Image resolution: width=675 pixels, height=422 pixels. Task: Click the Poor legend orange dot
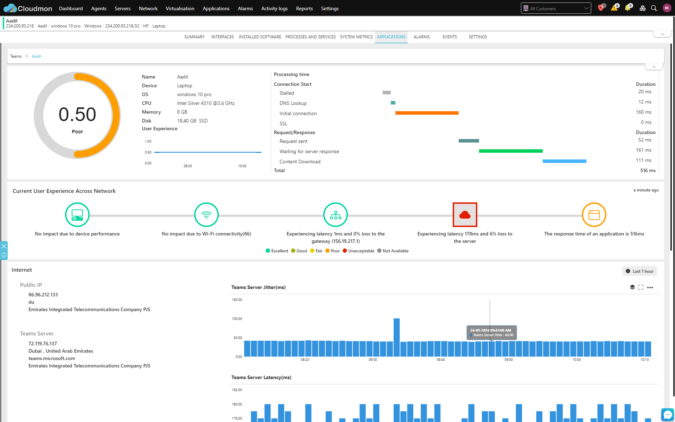coord(327,251)
